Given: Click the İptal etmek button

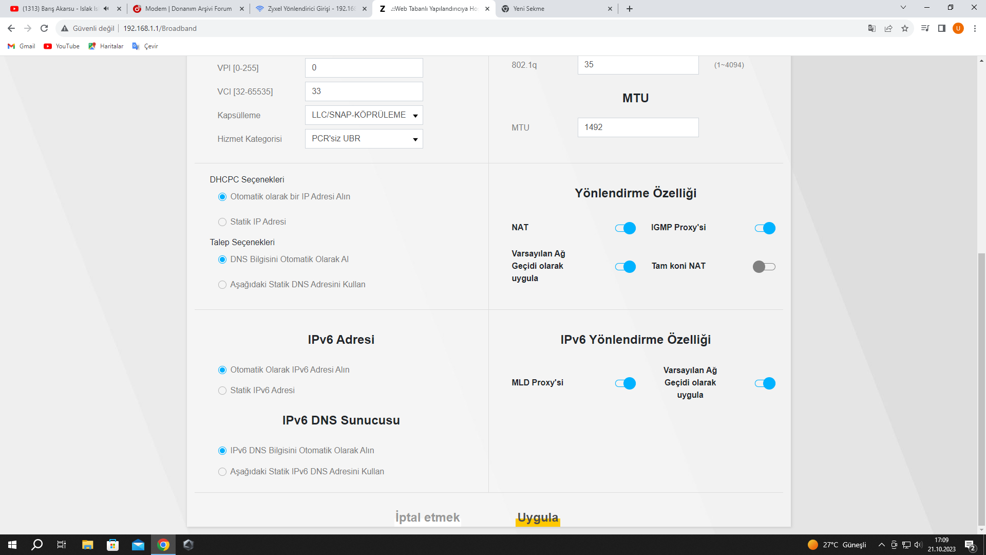Looking at the screenshot, I should pyautogui.click(x=427, y=517).
